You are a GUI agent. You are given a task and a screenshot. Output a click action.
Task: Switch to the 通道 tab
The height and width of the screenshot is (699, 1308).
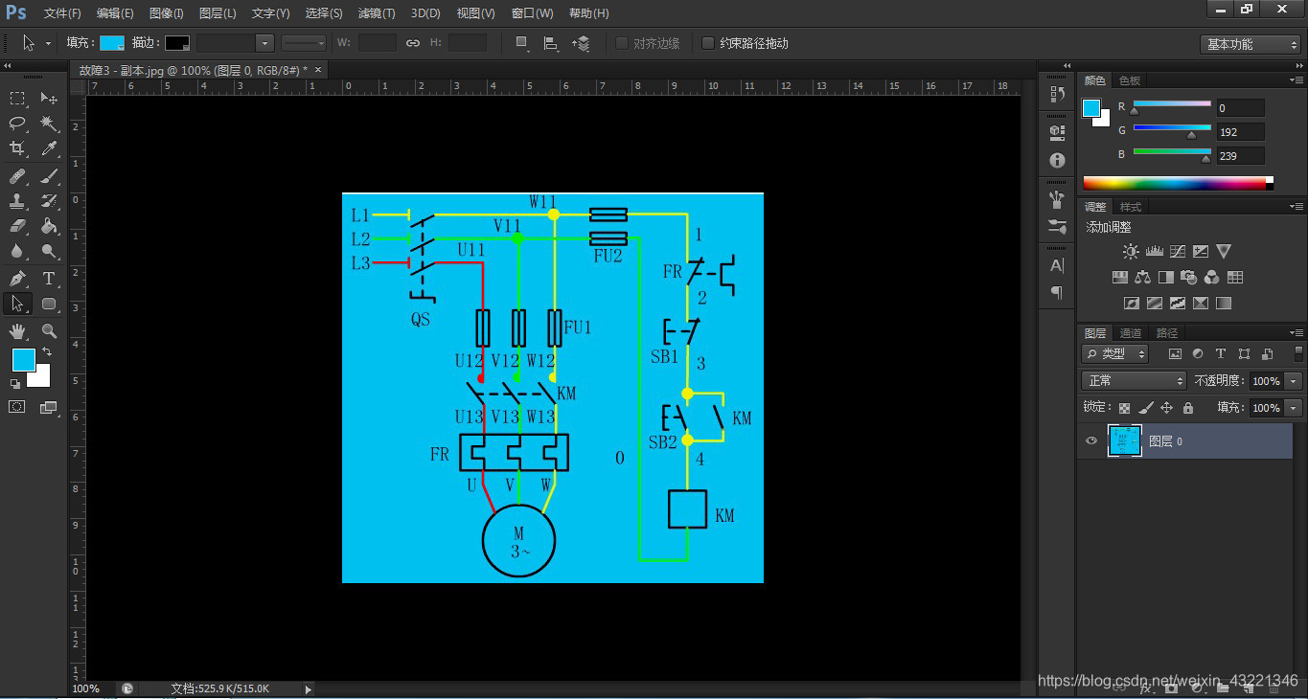click(x=1131, y=333)
